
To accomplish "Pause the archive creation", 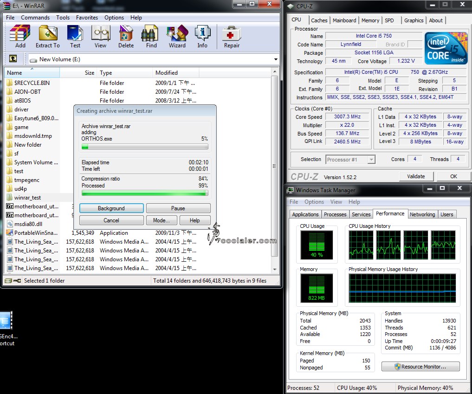I will [178, 208].
